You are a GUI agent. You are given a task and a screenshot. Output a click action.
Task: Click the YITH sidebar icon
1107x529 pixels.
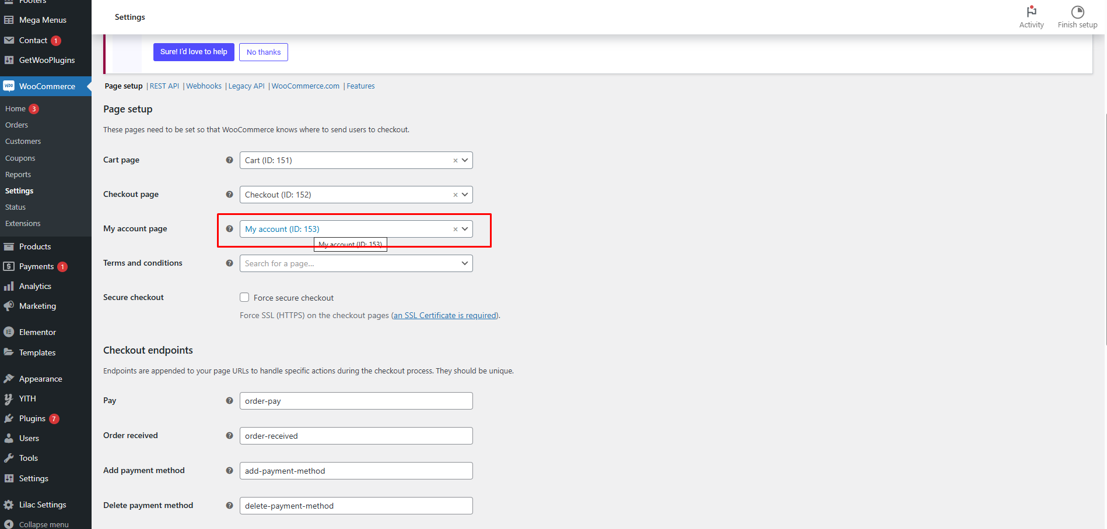[x=9, y=398]
